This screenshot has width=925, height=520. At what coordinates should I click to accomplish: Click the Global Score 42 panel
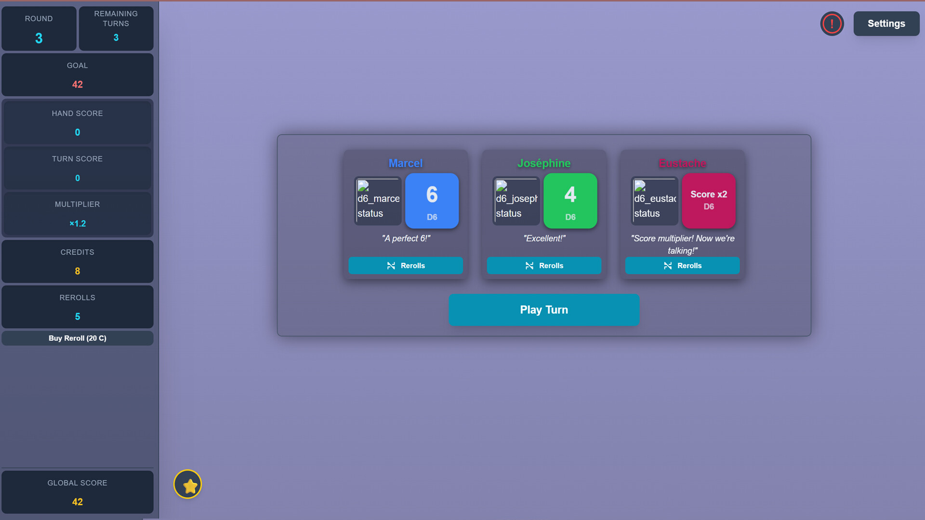point(77,492)
